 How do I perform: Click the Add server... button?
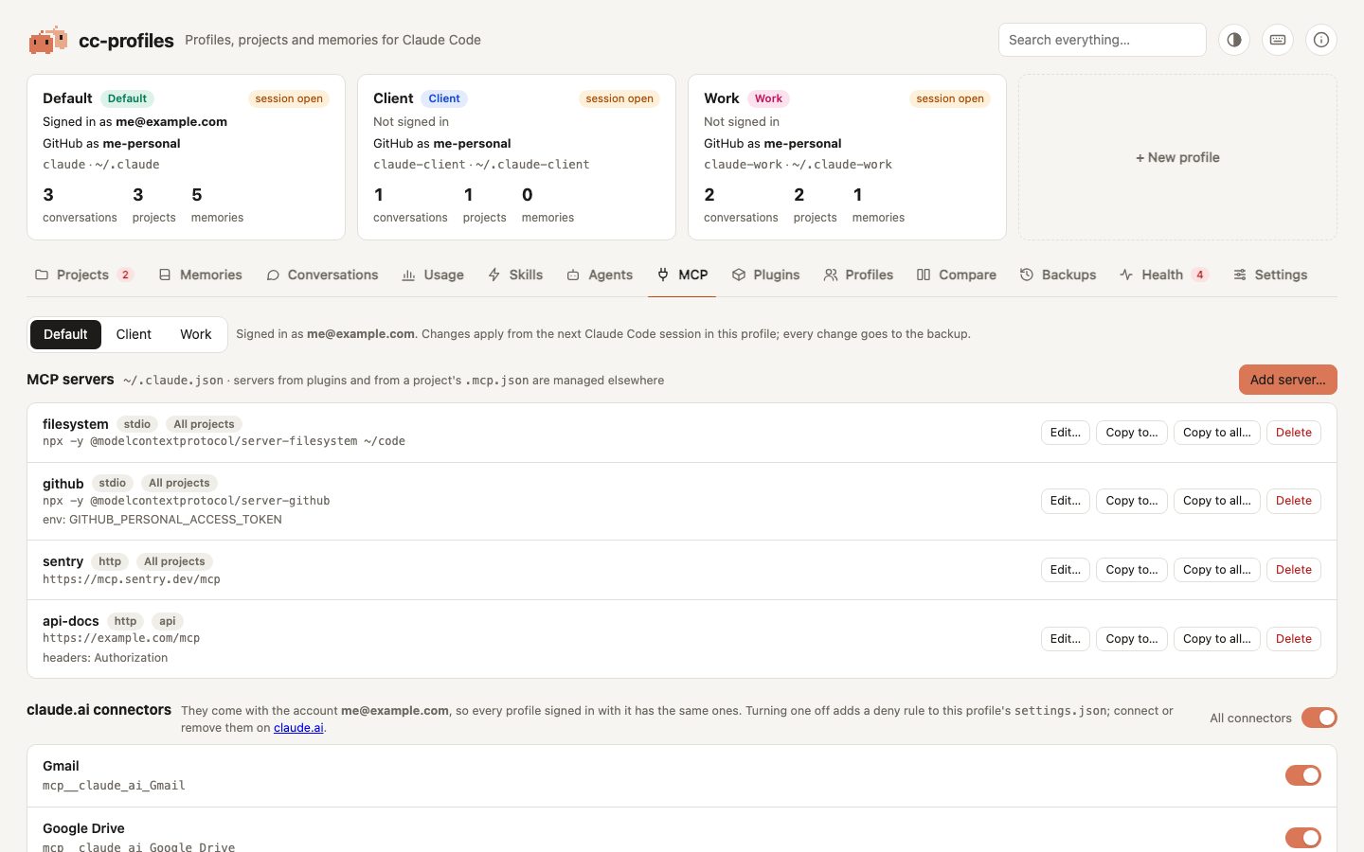(x=1288, y=380)
